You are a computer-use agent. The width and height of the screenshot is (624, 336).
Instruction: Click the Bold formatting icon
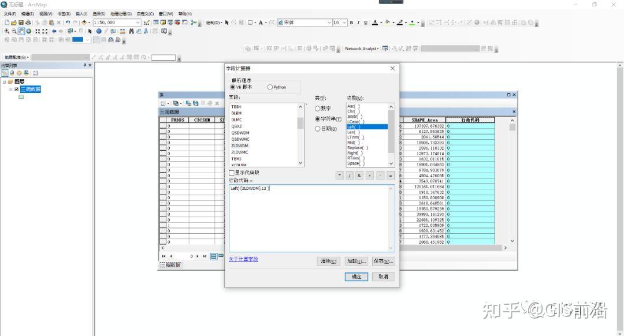351,23
